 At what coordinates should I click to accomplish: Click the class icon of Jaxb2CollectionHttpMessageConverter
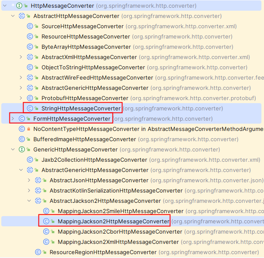[30, 160]
